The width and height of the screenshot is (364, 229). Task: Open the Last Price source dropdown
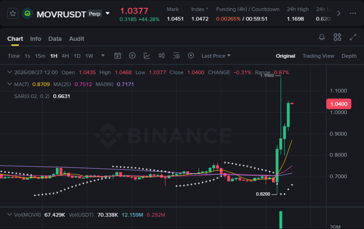[216, 56]
